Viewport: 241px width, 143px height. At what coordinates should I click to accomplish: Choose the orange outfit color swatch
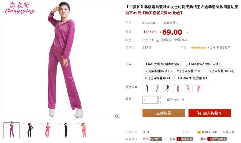tap(188, 88)
